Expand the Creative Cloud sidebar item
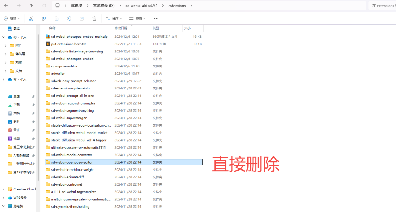The height and width of the screenshot is (212, 396). click(x=3, y=189)
